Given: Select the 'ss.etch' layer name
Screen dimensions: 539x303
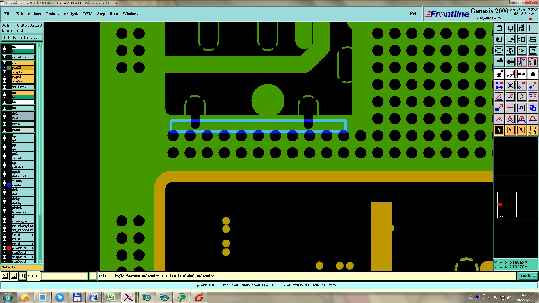Looking at the screenshot, I should click(23, 87).
